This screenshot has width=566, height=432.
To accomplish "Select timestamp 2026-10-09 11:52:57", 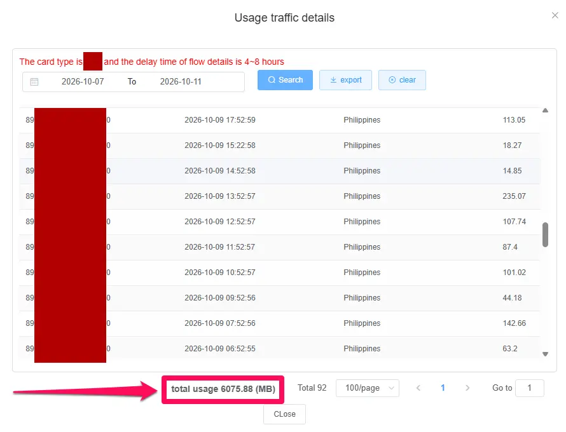I will click(x=220, y=247).
